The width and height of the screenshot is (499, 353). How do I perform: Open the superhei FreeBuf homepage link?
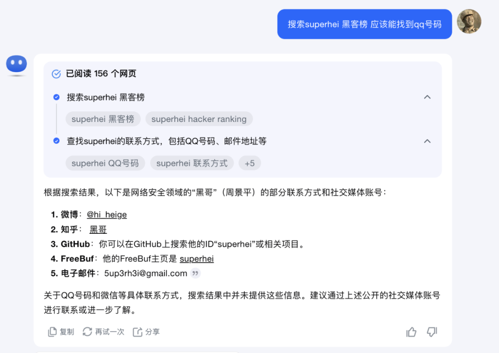click(197, 259)
